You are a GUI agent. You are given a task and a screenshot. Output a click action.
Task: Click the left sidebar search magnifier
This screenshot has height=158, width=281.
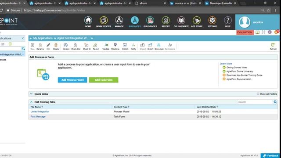(23, 49)
